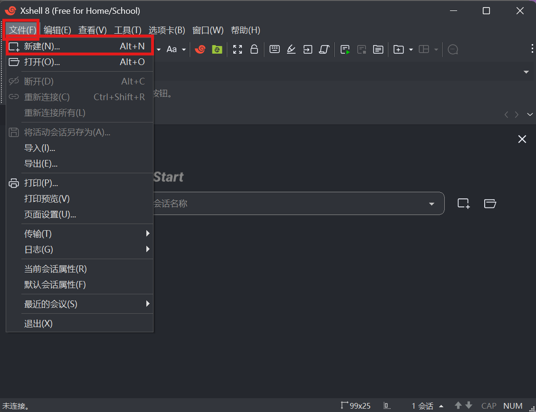Open 默认会话属性(F) default session properties
Viewport: 536px width, 412px height.
[79, 285]
